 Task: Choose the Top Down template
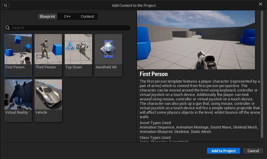click(x=78, y=55)
